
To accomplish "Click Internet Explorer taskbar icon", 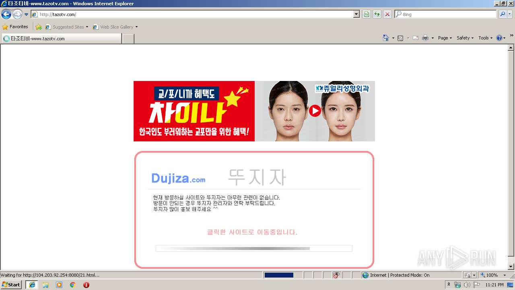I will 32,285.
